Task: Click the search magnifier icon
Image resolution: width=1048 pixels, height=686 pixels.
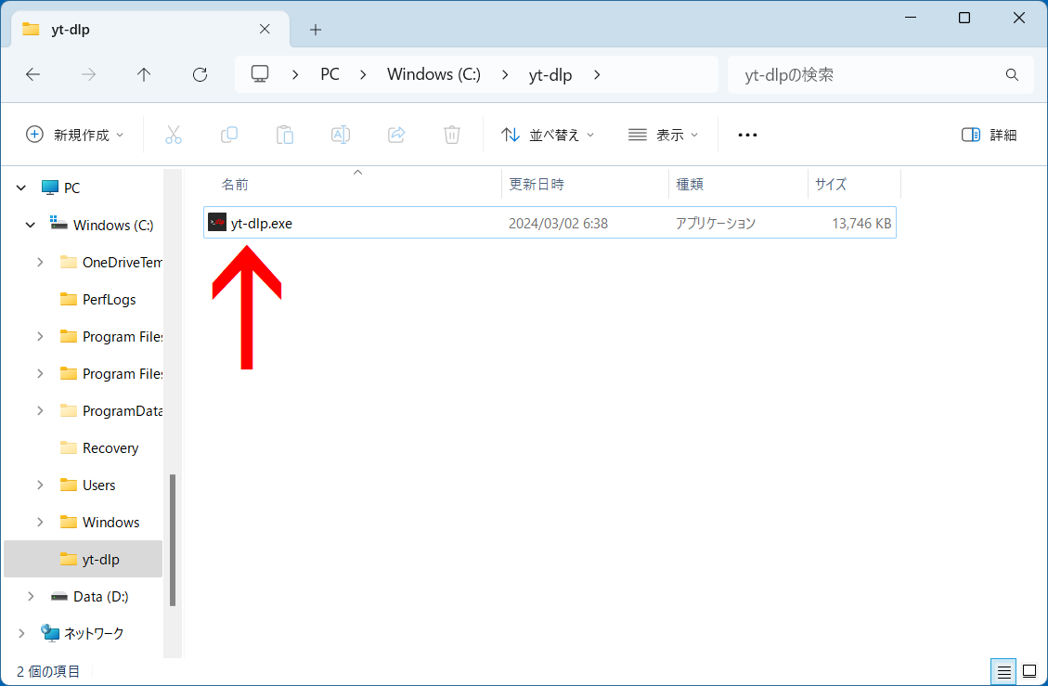Action: pyautogui.click(x=1012, y=75)
